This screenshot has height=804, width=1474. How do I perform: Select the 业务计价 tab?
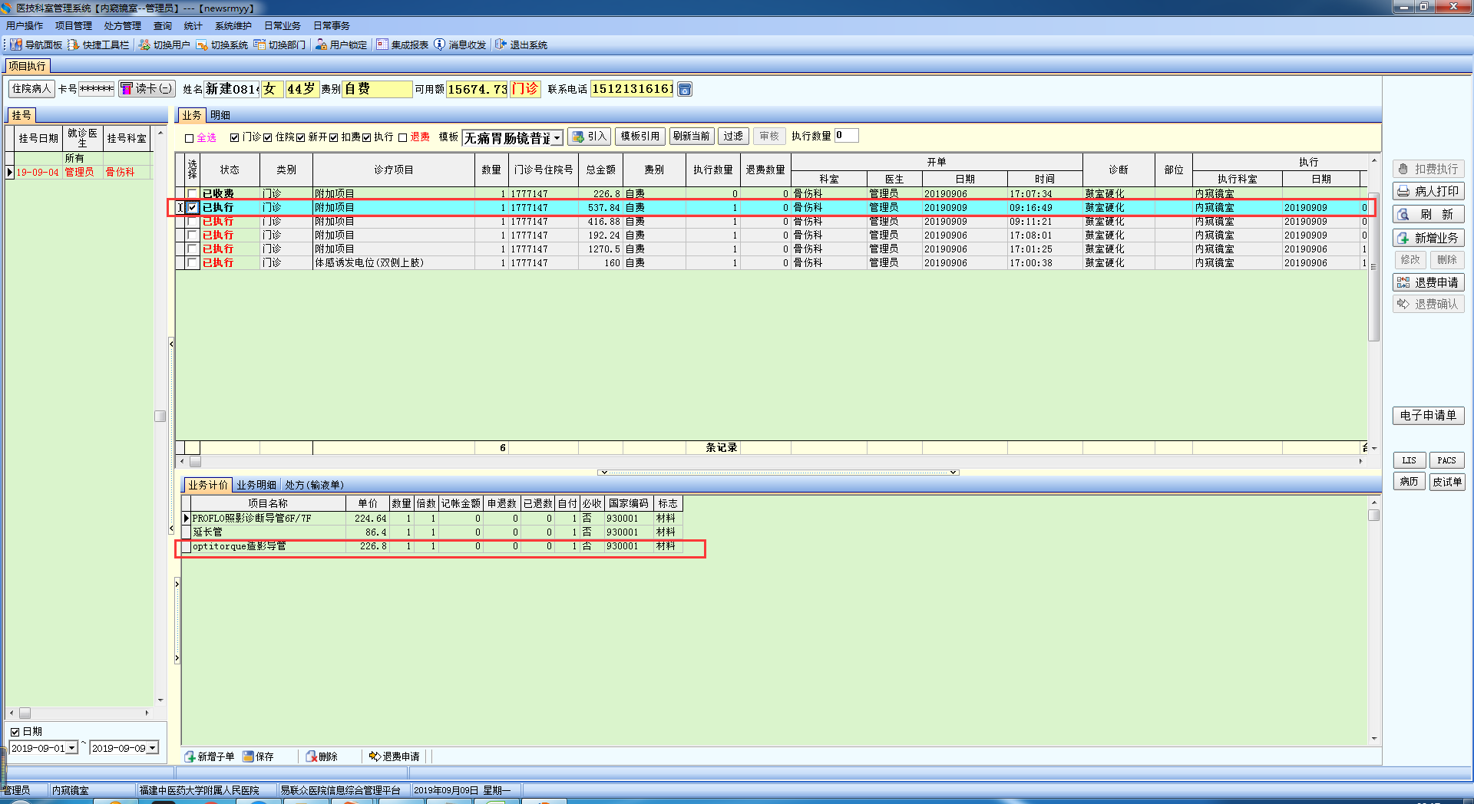pyautogui.click(x=208, y=485)
